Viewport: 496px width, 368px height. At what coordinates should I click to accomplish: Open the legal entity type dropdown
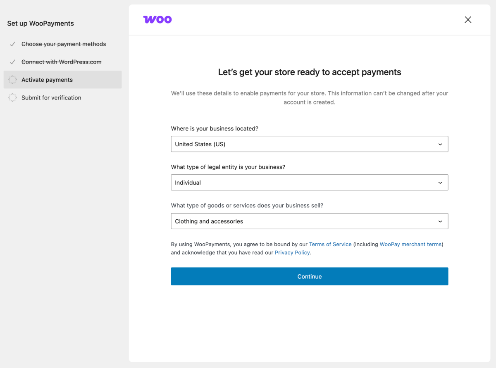tap(309, 182)
